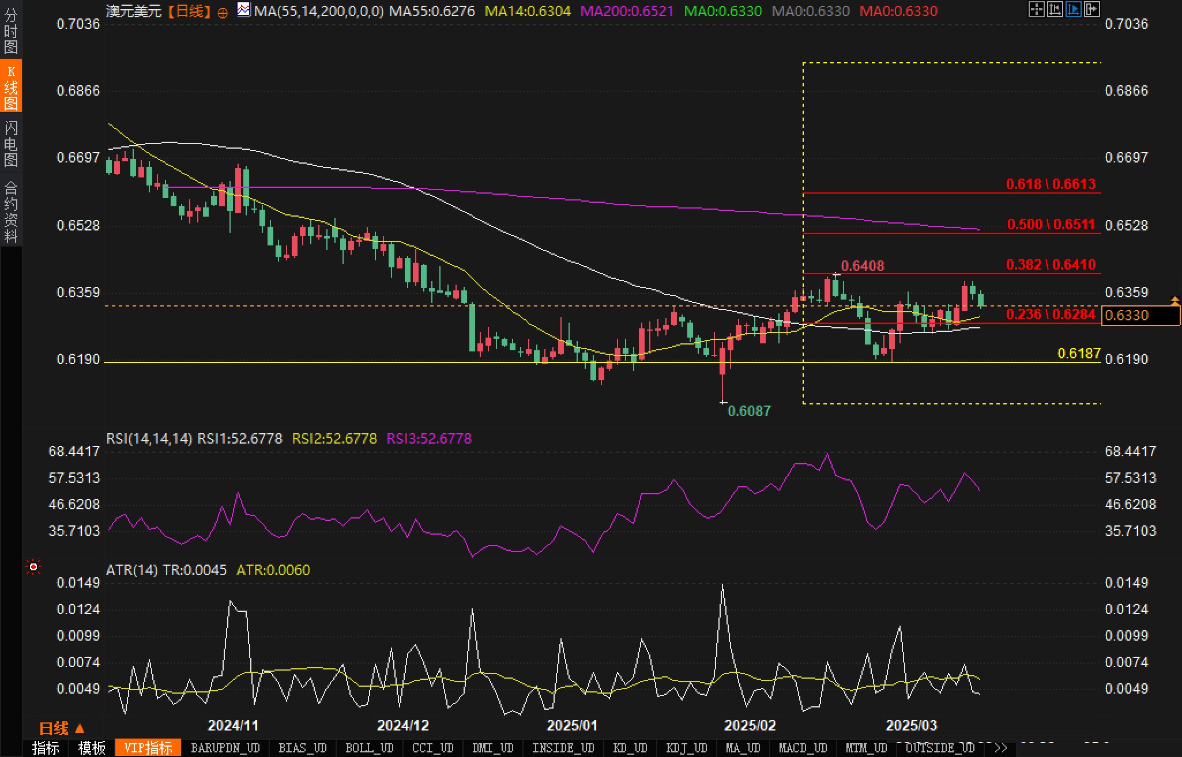
Task: Select MACD_UD indicator
Action: coord(803,748)
